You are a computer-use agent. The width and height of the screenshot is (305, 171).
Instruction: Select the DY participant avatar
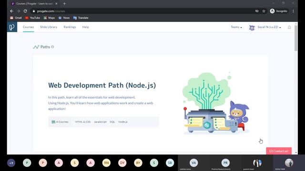[x=122, y=163]
